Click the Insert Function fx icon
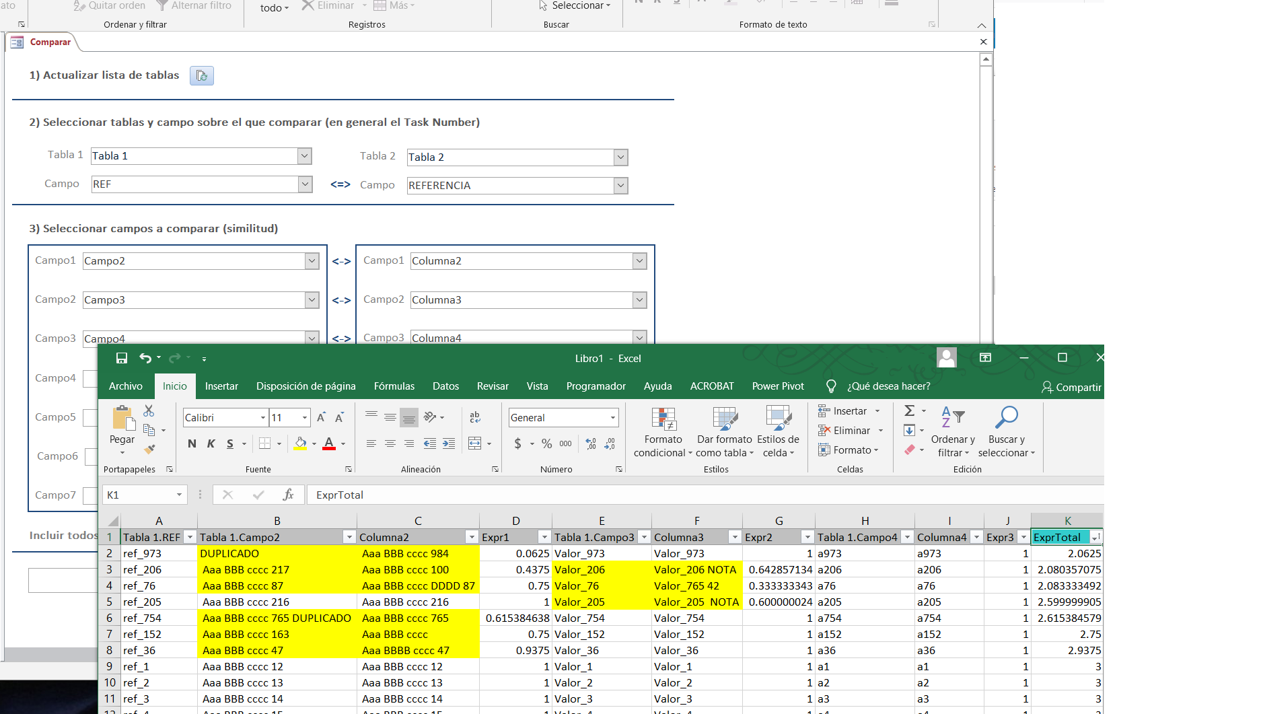1261x714 pixels. (288, 495)
